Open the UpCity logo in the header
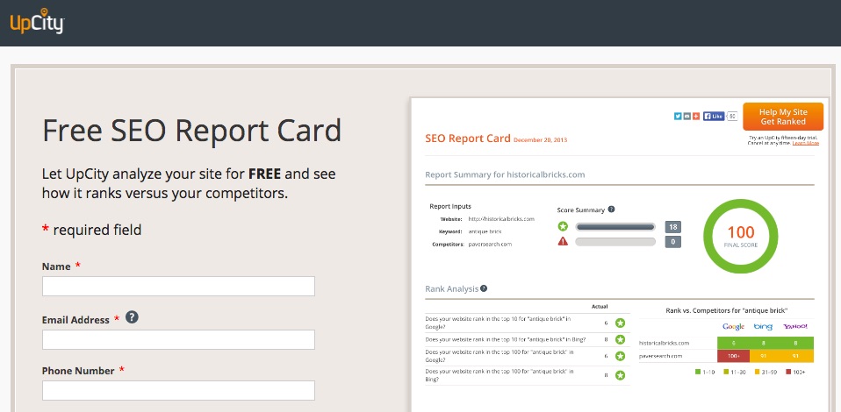 (37, 21)
